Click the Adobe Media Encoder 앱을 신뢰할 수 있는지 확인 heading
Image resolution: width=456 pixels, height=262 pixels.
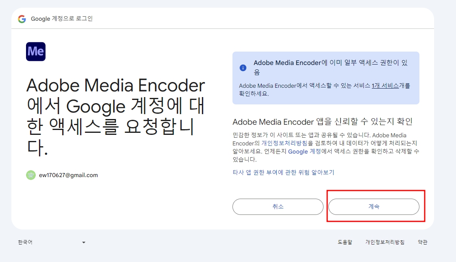323,121
